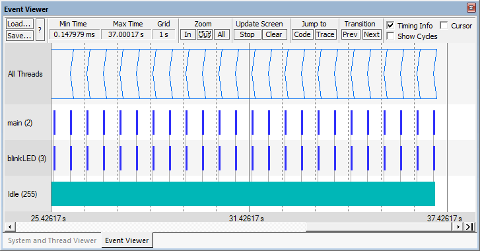This screenshot has height=251, width=480.
Task: Zoom Out on the timeline
Action: click(x=205, y=34)
